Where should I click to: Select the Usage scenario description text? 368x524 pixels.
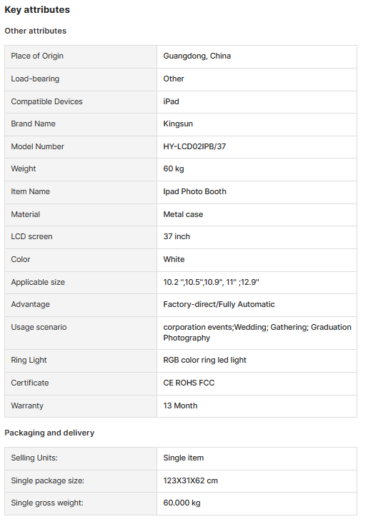[257, 333]
